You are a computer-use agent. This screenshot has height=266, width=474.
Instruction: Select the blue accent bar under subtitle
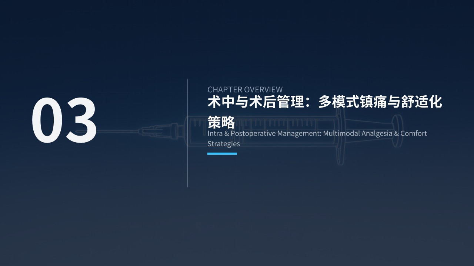coord(222,154)
